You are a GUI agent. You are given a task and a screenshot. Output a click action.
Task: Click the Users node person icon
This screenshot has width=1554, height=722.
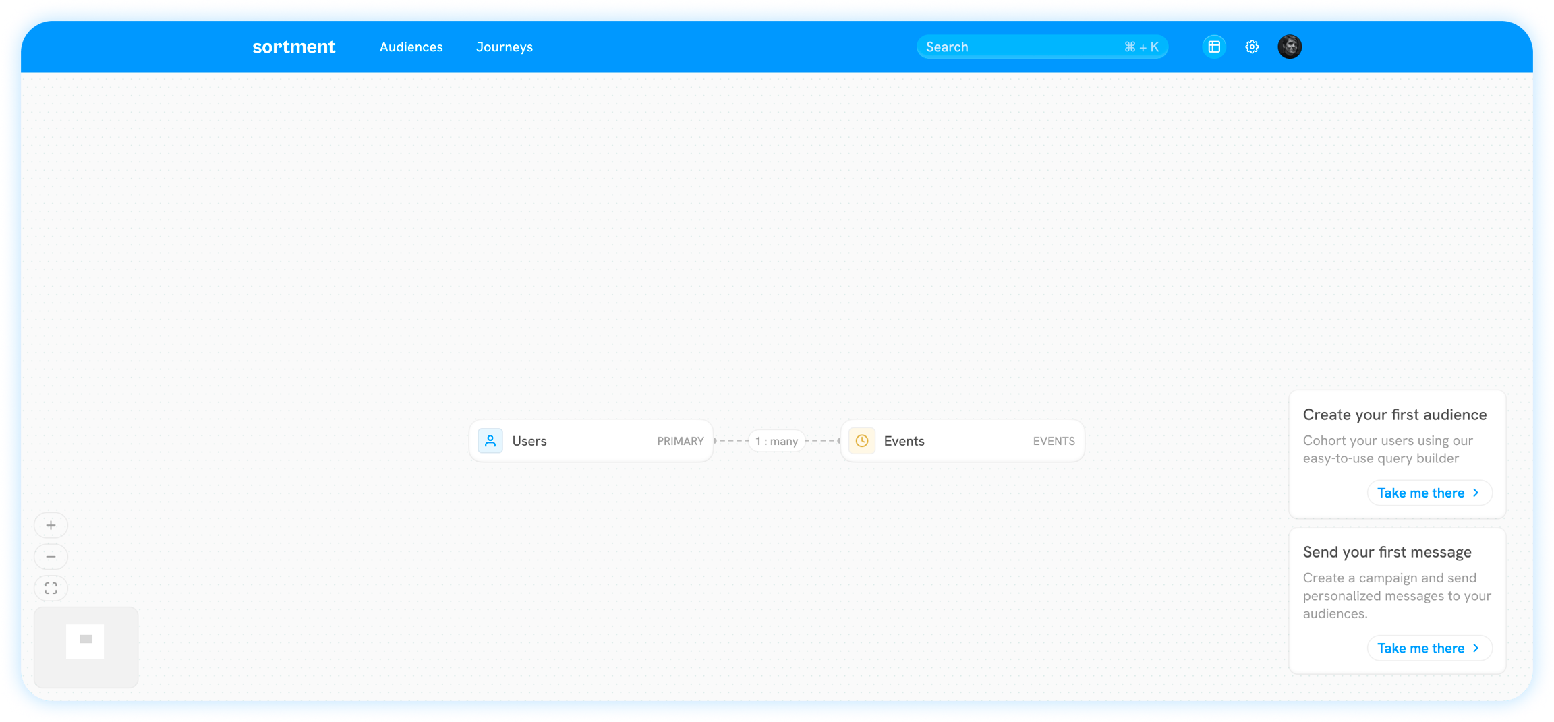coord(490,441)
